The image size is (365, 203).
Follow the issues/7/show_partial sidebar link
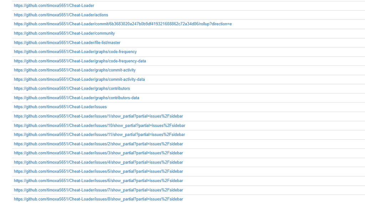[x=98, y=190]
